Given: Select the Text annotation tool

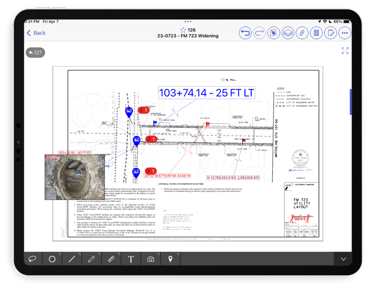Looking at the screenshot, I should pos(131,259).
